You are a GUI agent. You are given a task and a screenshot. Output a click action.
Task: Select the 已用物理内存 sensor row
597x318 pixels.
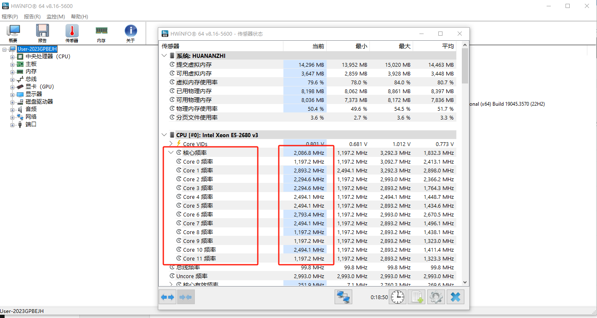308,91
